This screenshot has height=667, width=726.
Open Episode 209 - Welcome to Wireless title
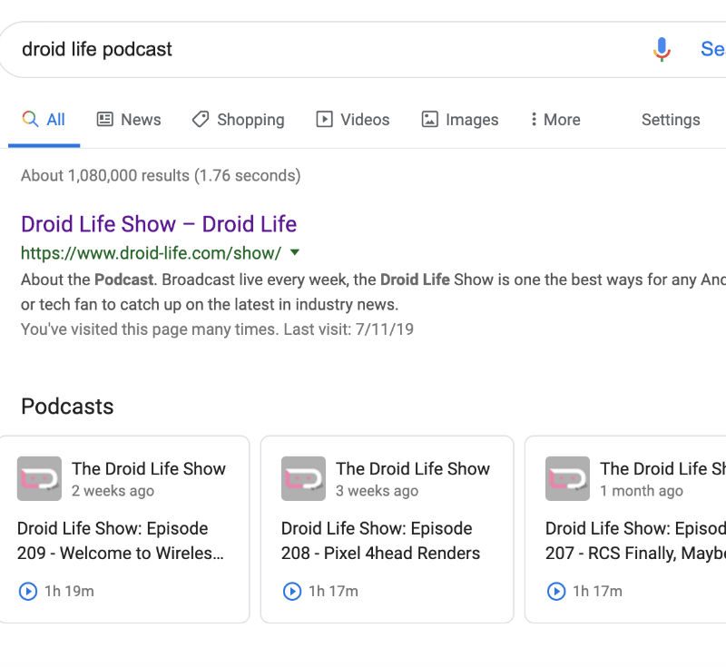tap(120, 541)
